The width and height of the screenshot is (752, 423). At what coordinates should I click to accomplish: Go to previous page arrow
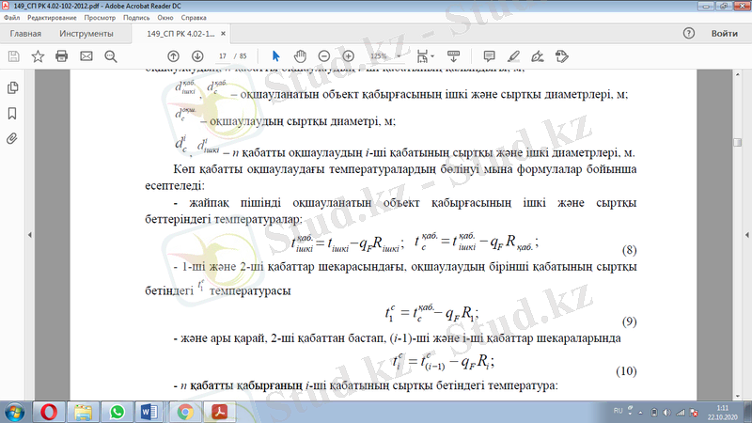[173, 56]
